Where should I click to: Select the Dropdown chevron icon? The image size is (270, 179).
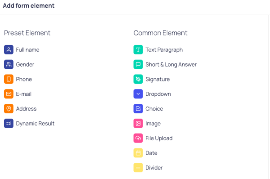click(x=138, y=94)
